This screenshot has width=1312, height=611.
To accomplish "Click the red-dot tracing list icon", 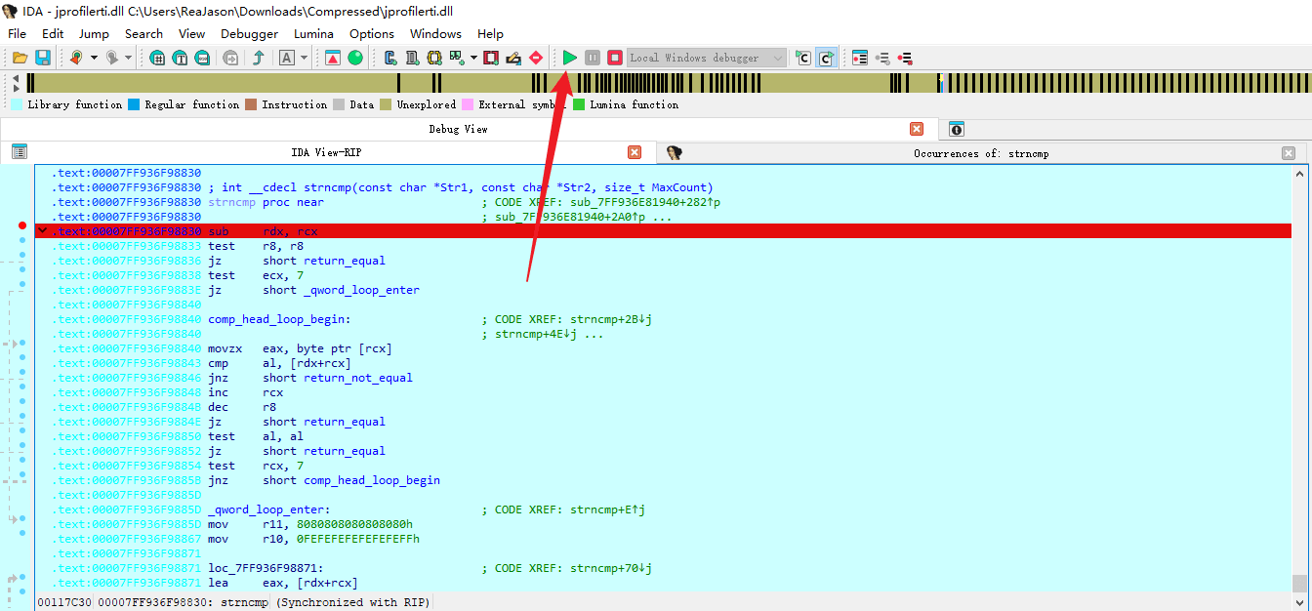I will pos(905,58).
